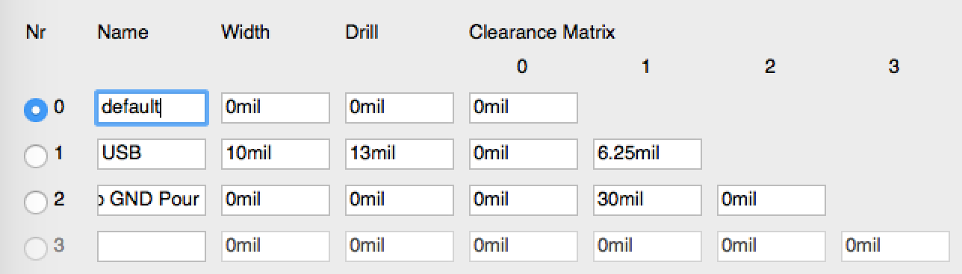This screenshot has height=274, width=962.
Task: Edit width field of default class
Action: pyautogui.click(x=276, y=108)
